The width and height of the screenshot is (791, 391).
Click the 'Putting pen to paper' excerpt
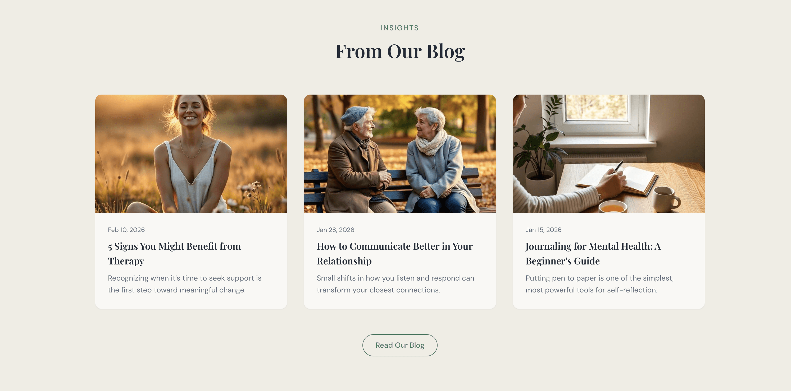[x=599, y=284]
